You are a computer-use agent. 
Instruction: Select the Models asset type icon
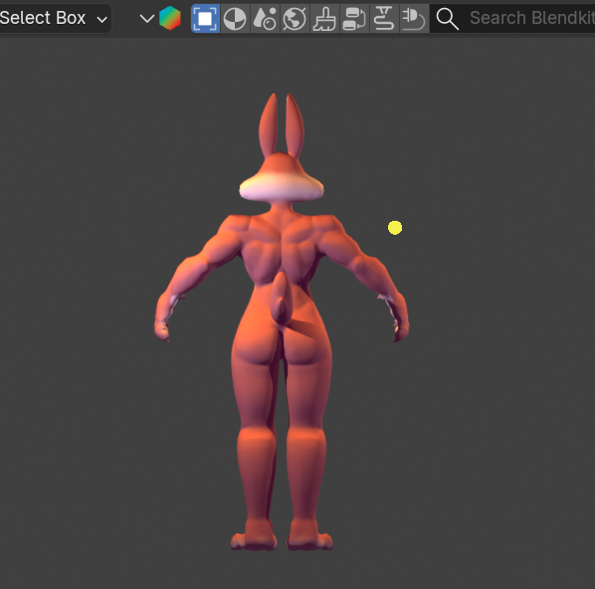click(x=205, y=18)
